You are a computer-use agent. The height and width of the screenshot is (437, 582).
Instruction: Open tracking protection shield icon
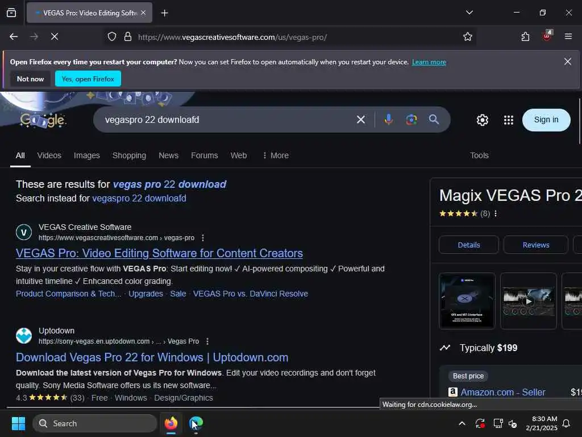tap(112, 37)
